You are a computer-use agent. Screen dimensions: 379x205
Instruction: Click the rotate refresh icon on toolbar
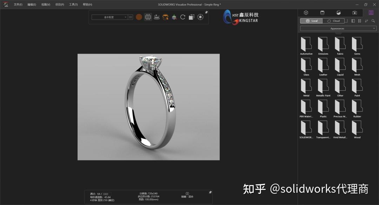183,17
